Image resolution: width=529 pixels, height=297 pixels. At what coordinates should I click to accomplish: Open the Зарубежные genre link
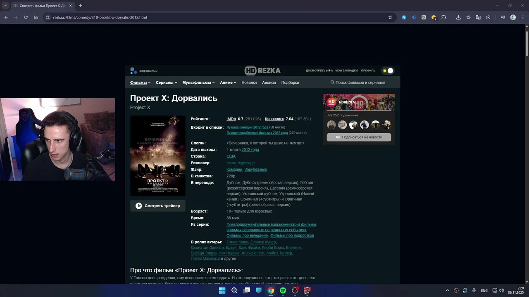tap(255, 170)
